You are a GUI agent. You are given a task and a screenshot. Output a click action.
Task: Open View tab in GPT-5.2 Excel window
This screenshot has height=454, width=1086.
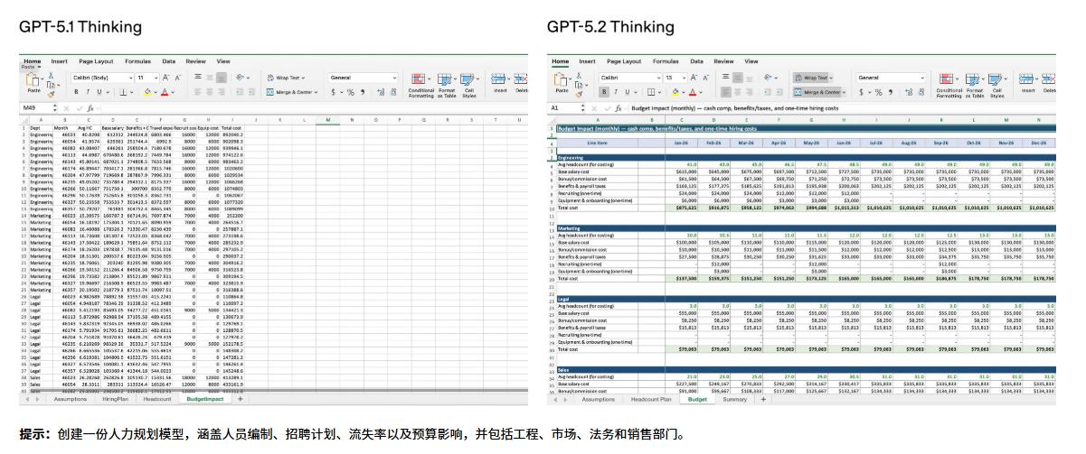[x=751, y=61]
